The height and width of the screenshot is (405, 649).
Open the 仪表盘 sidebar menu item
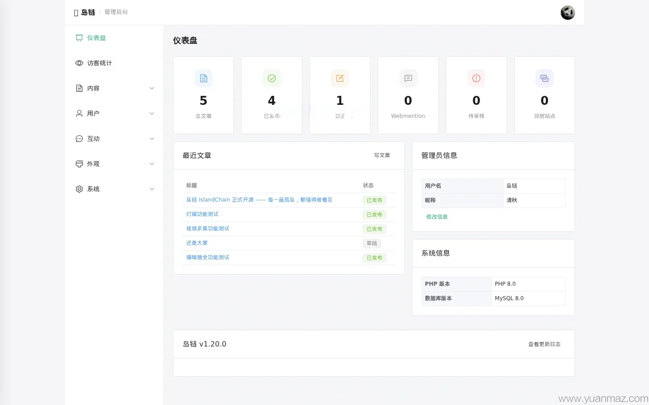coord(114,38)
